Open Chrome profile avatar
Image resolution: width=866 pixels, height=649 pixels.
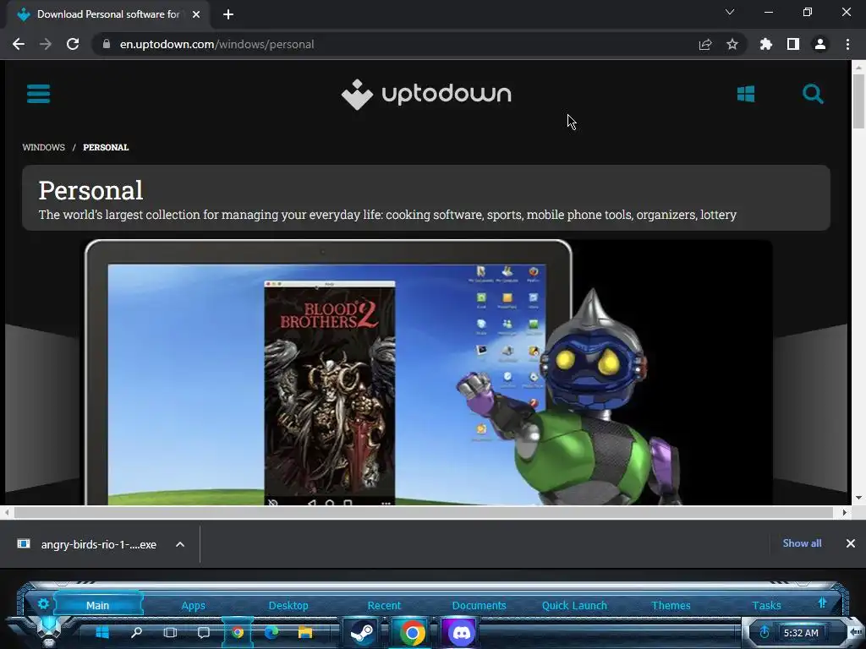coord(820,44)
